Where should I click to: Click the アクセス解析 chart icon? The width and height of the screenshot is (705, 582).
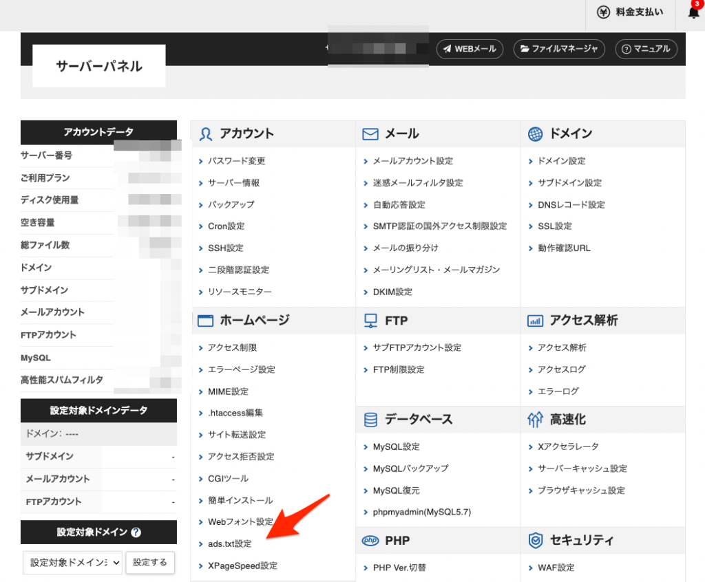click(x=535, y=321)
